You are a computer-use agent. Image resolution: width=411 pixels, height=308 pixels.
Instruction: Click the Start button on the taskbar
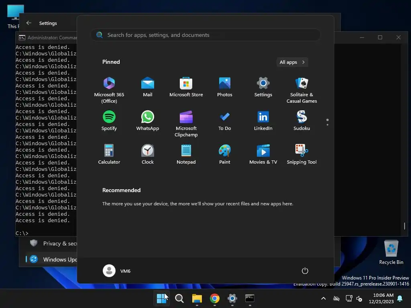(161, 298)
